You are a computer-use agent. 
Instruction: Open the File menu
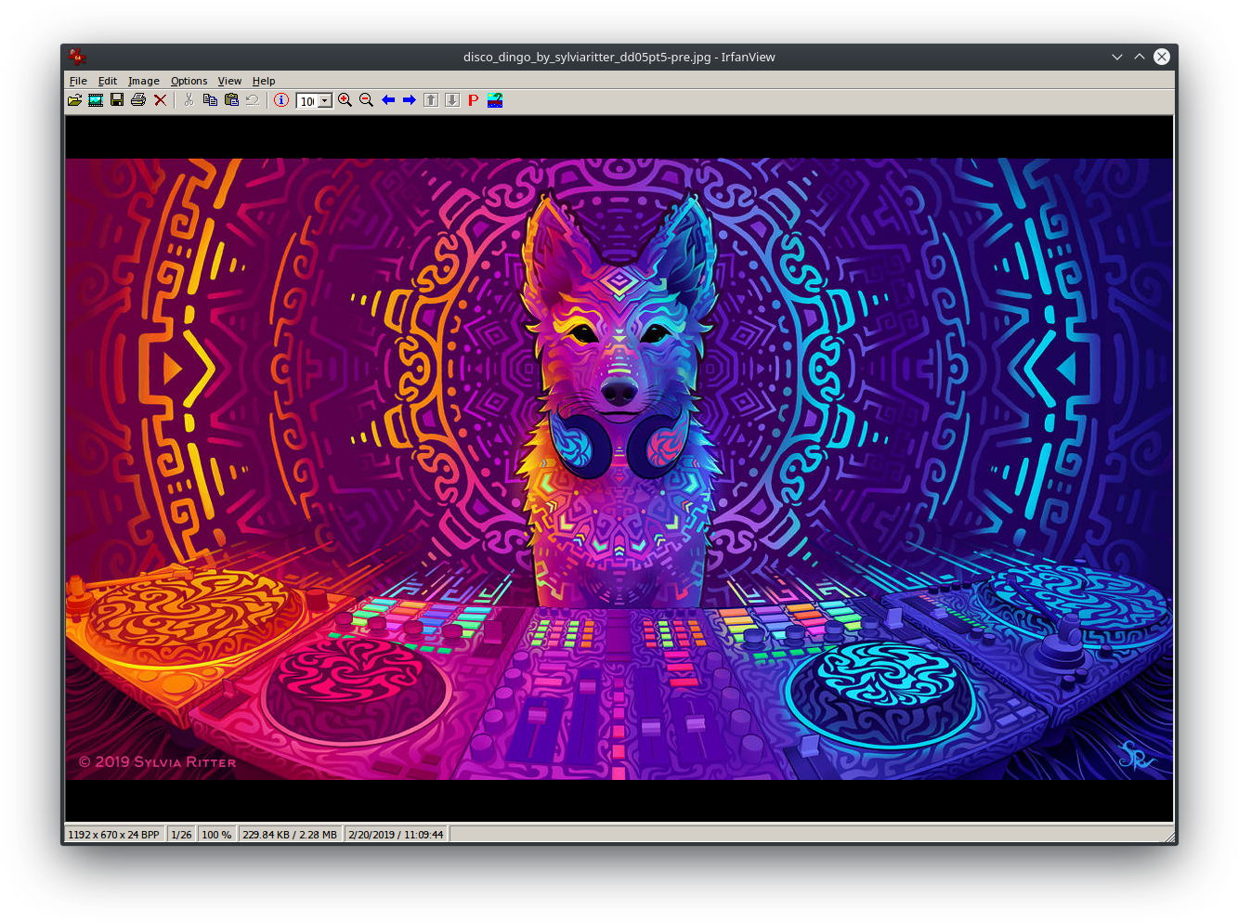pos(78,81)
